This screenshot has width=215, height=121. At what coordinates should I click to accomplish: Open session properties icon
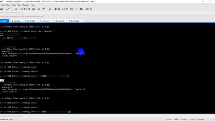point(16,9)
